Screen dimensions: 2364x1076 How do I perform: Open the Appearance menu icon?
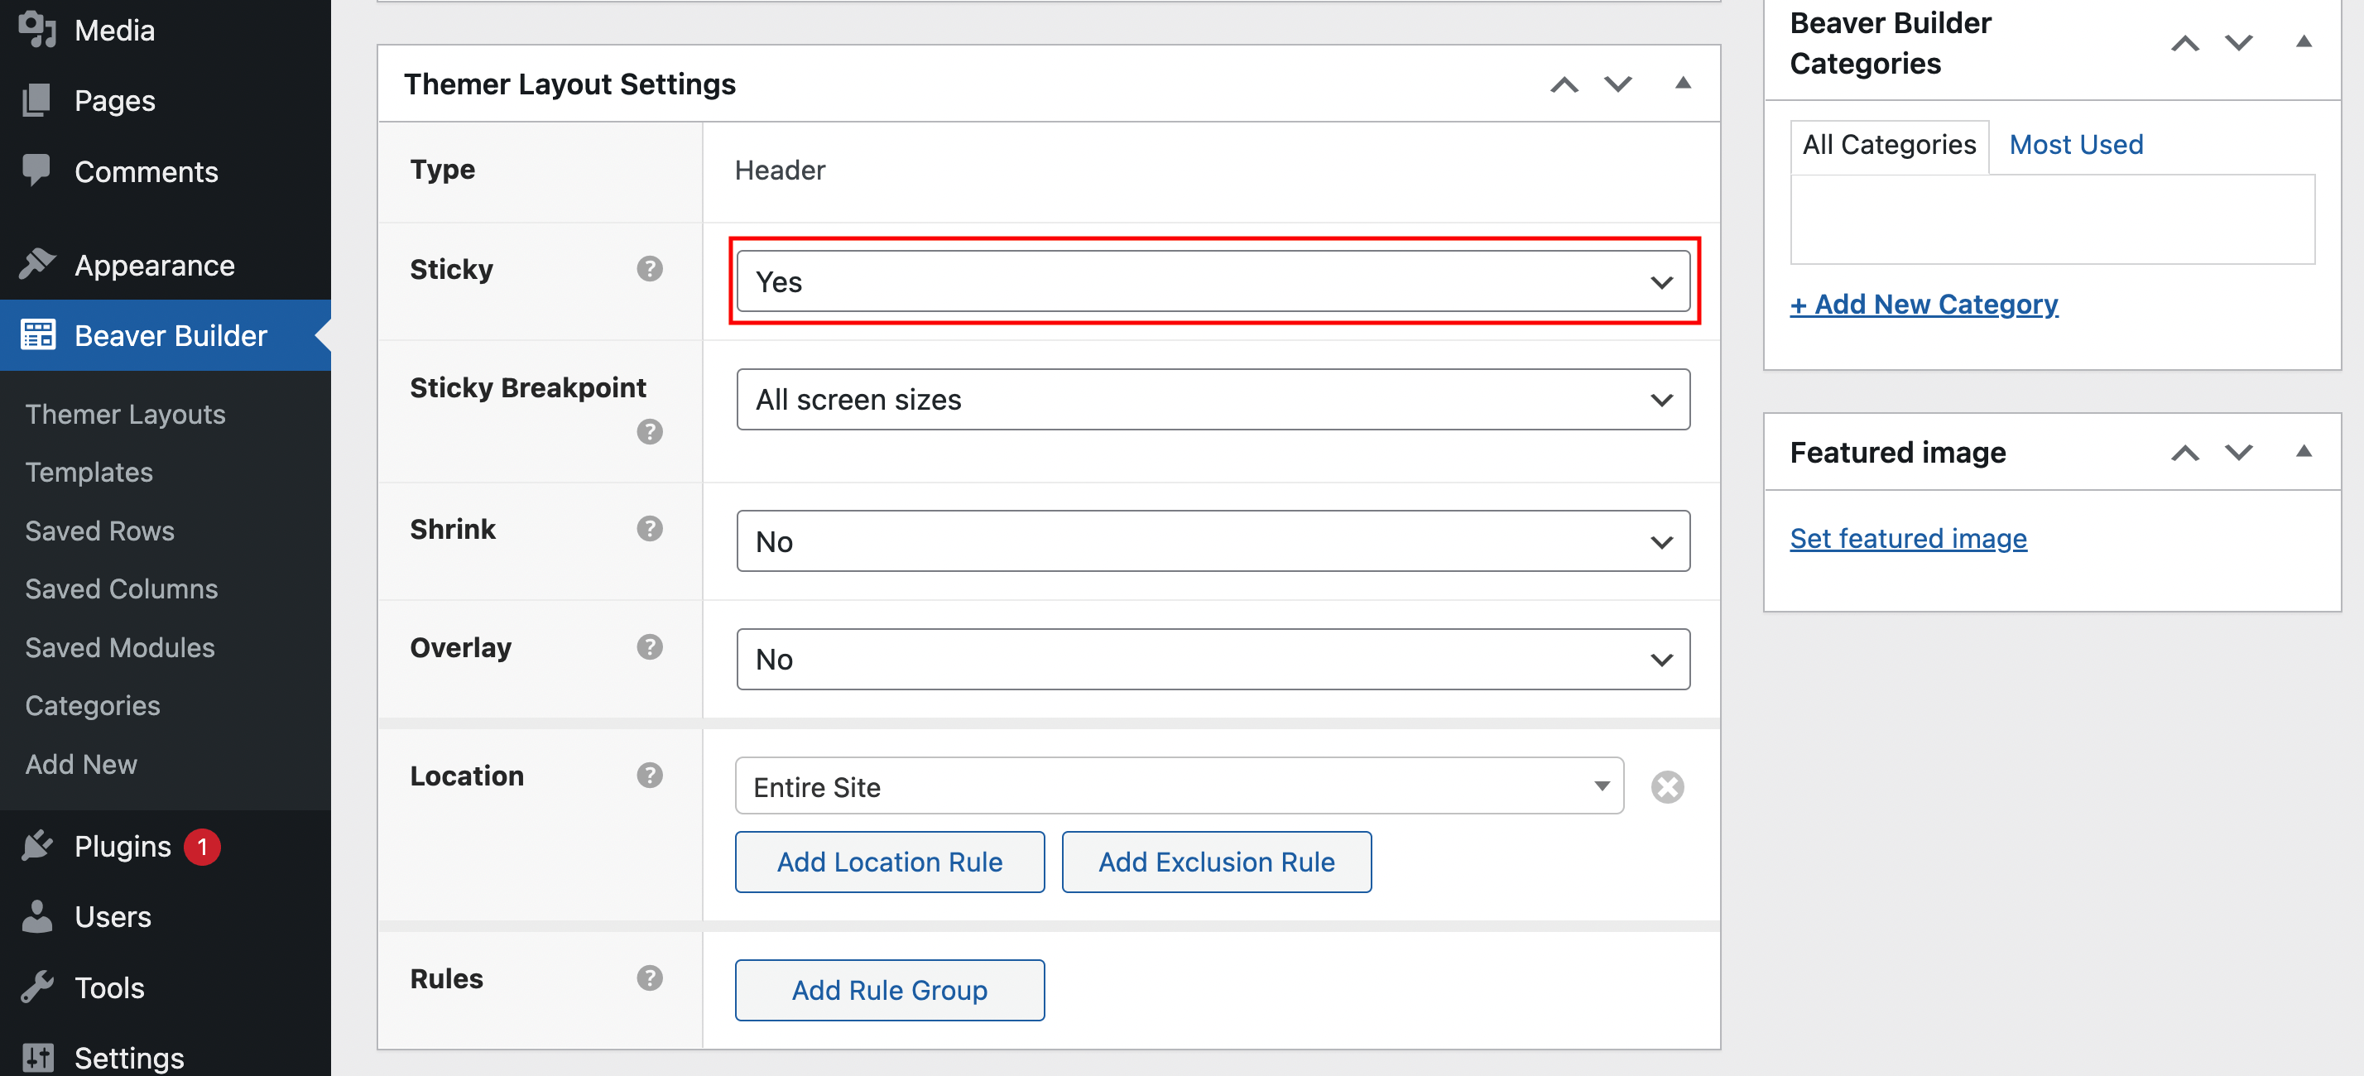pos(36,265)
